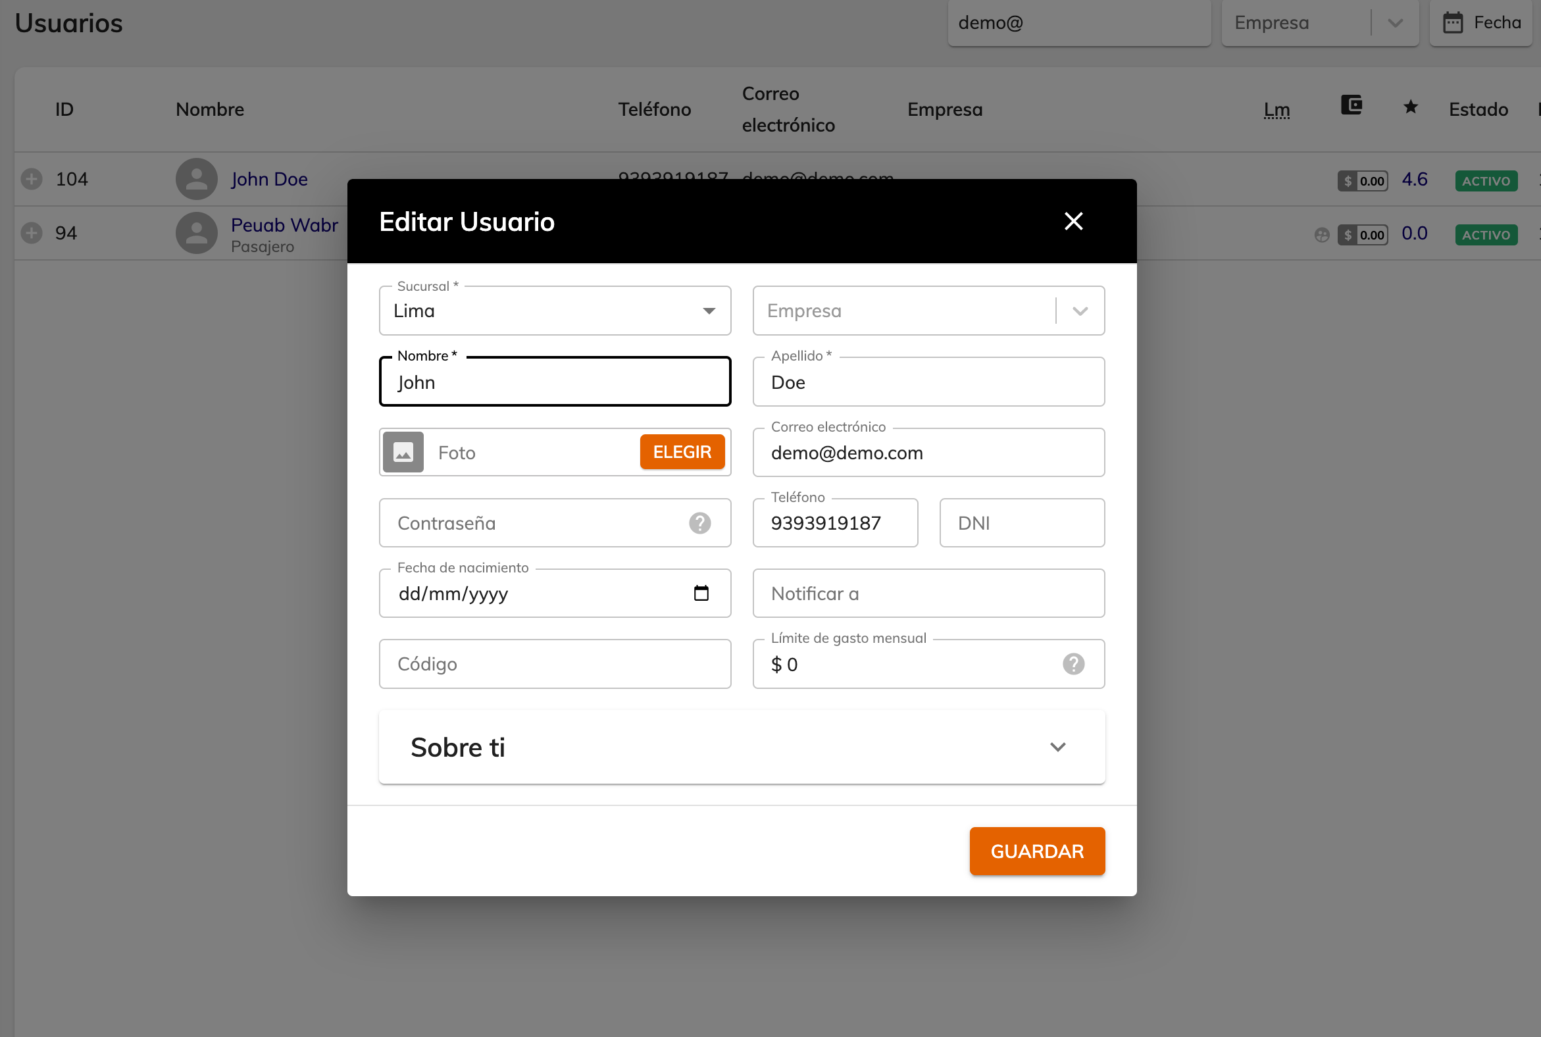Click the Teléfono column header

coord(654,109)
